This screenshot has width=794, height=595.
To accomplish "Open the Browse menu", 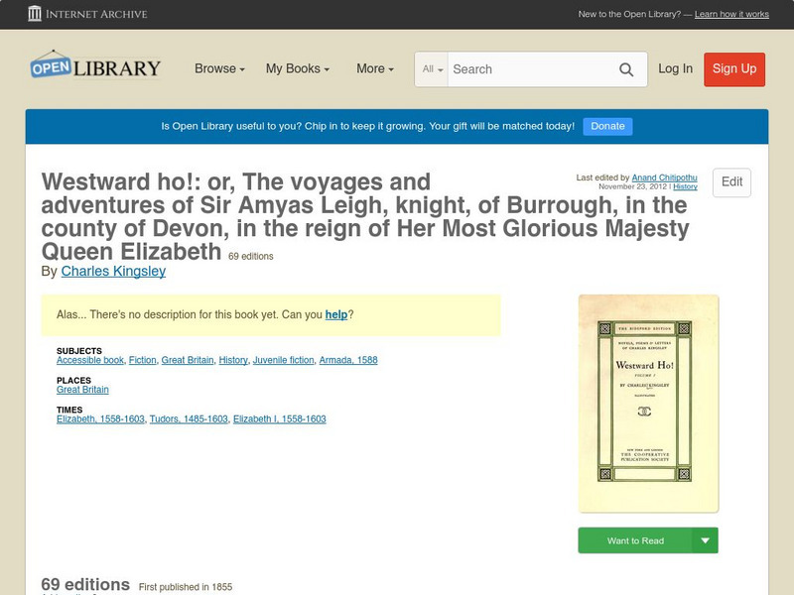I will 219,68.
